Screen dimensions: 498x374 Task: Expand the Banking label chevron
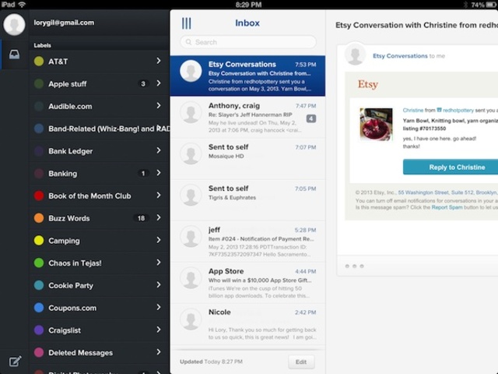[x=159, y=173]
